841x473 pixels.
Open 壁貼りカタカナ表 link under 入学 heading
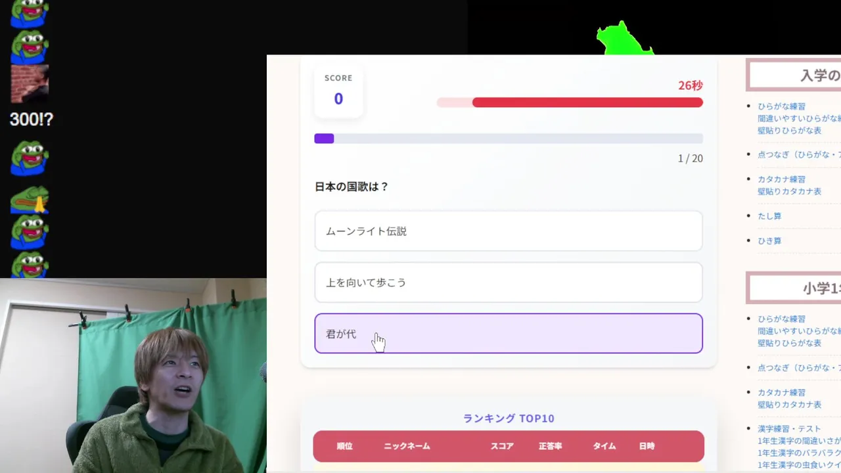(789, 191)
